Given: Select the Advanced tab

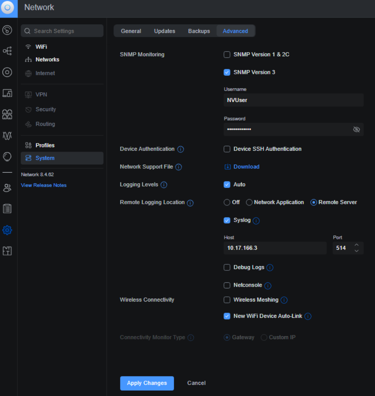Looking at the screenshot, I should coord(235,31).
